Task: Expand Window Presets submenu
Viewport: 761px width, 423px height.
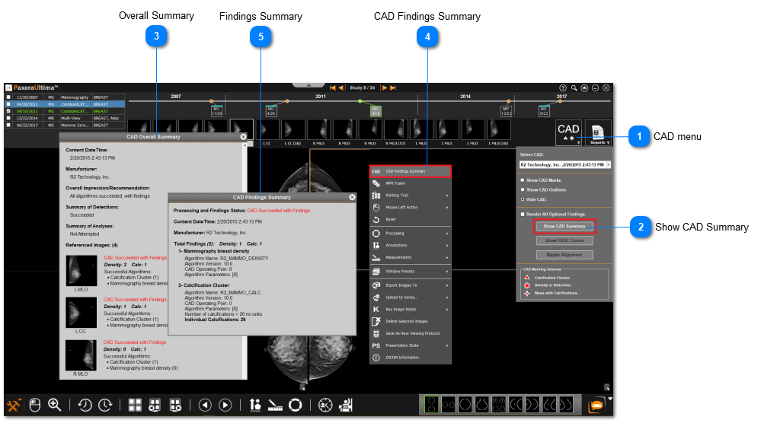Action: [411, 272]
